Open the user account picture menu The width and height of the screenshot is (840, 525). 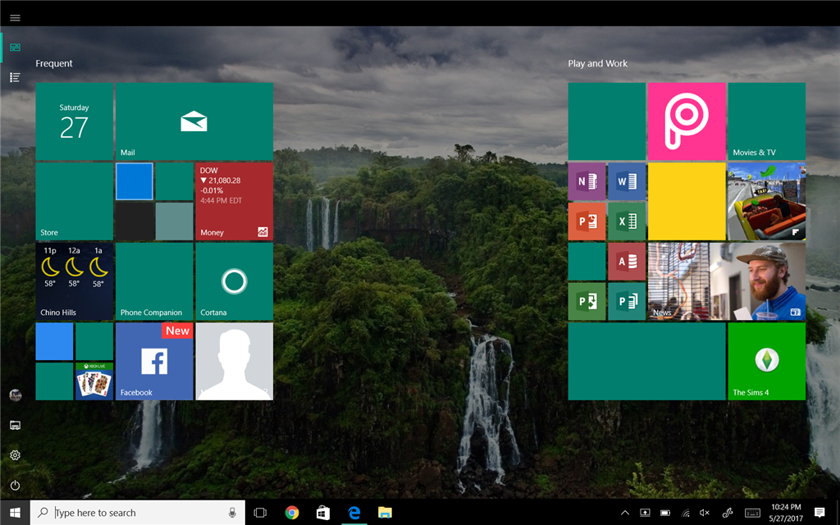[15, 395]
